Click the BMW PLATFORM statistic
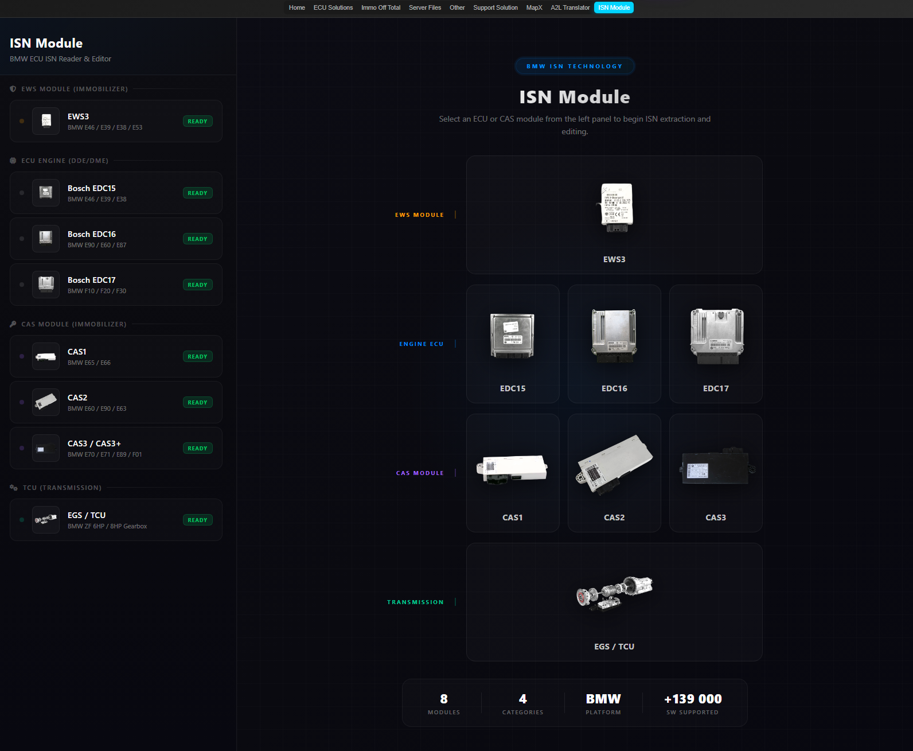 (603, 703)
